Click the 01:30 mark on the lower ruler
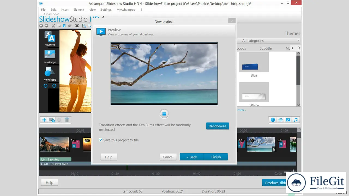349x196 pixels. [x=156, y=173]
